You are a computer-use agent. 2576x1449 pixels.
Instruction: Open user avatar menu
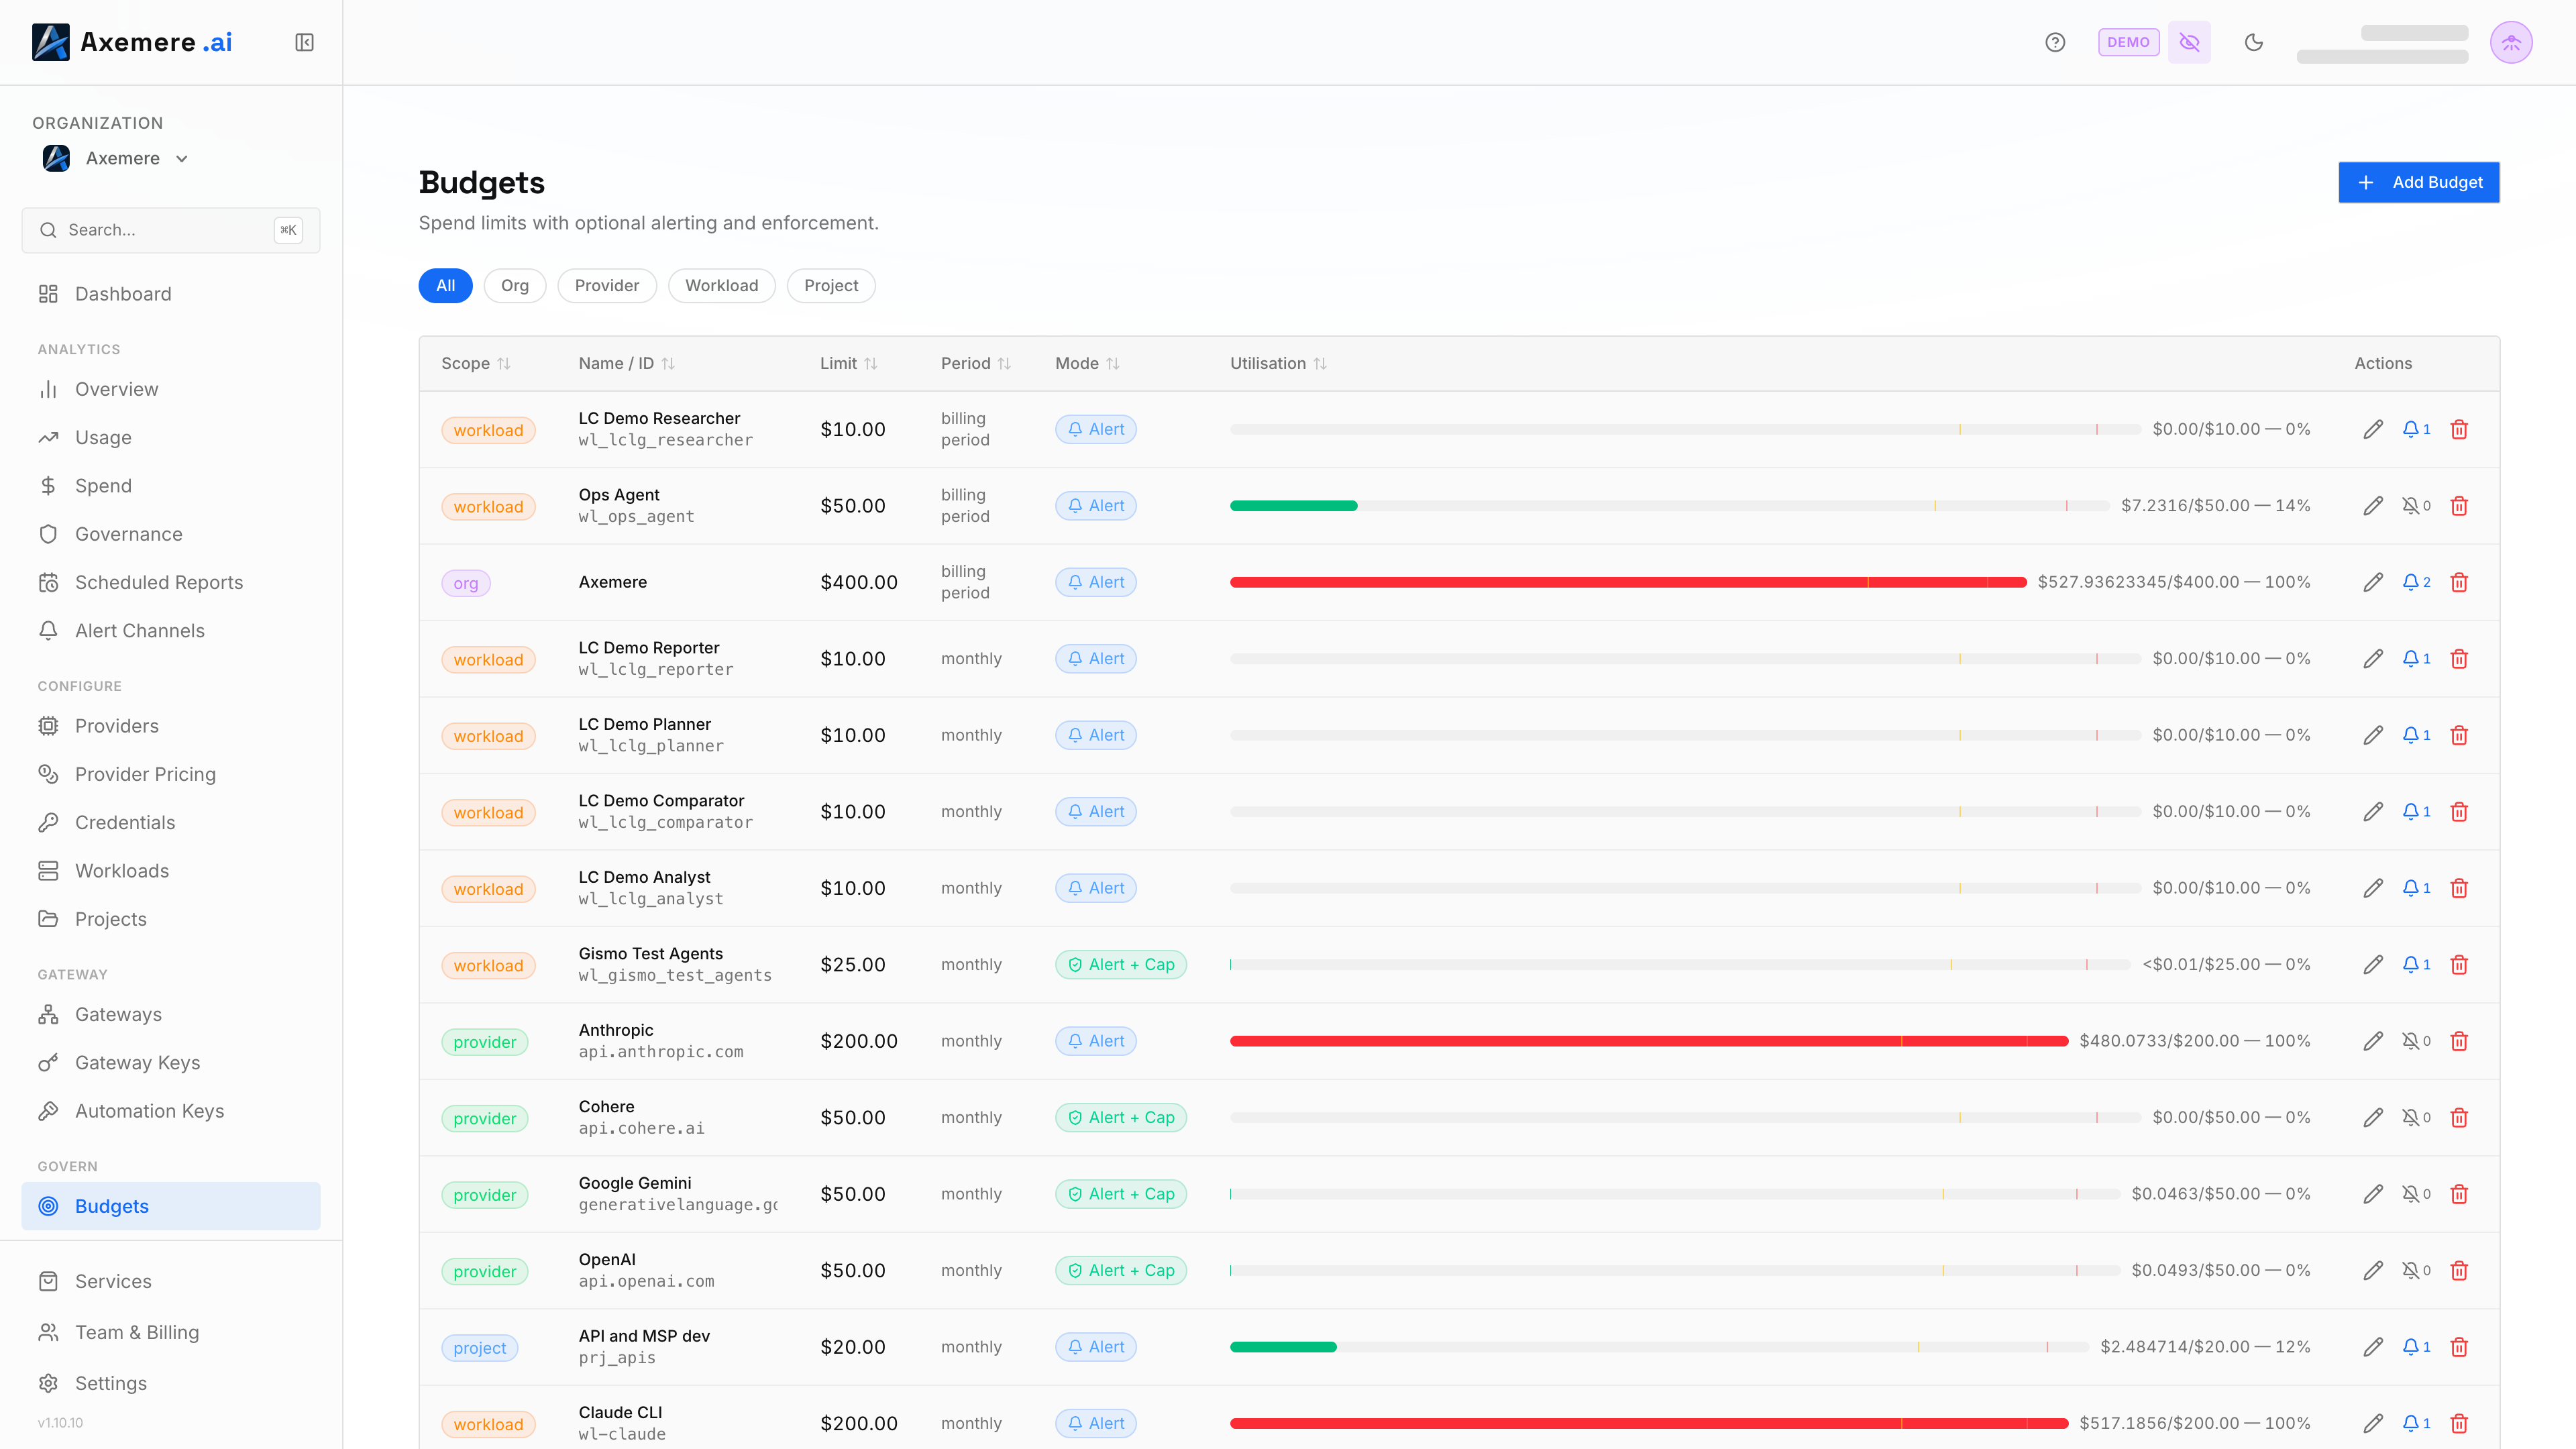(2511, 42)
